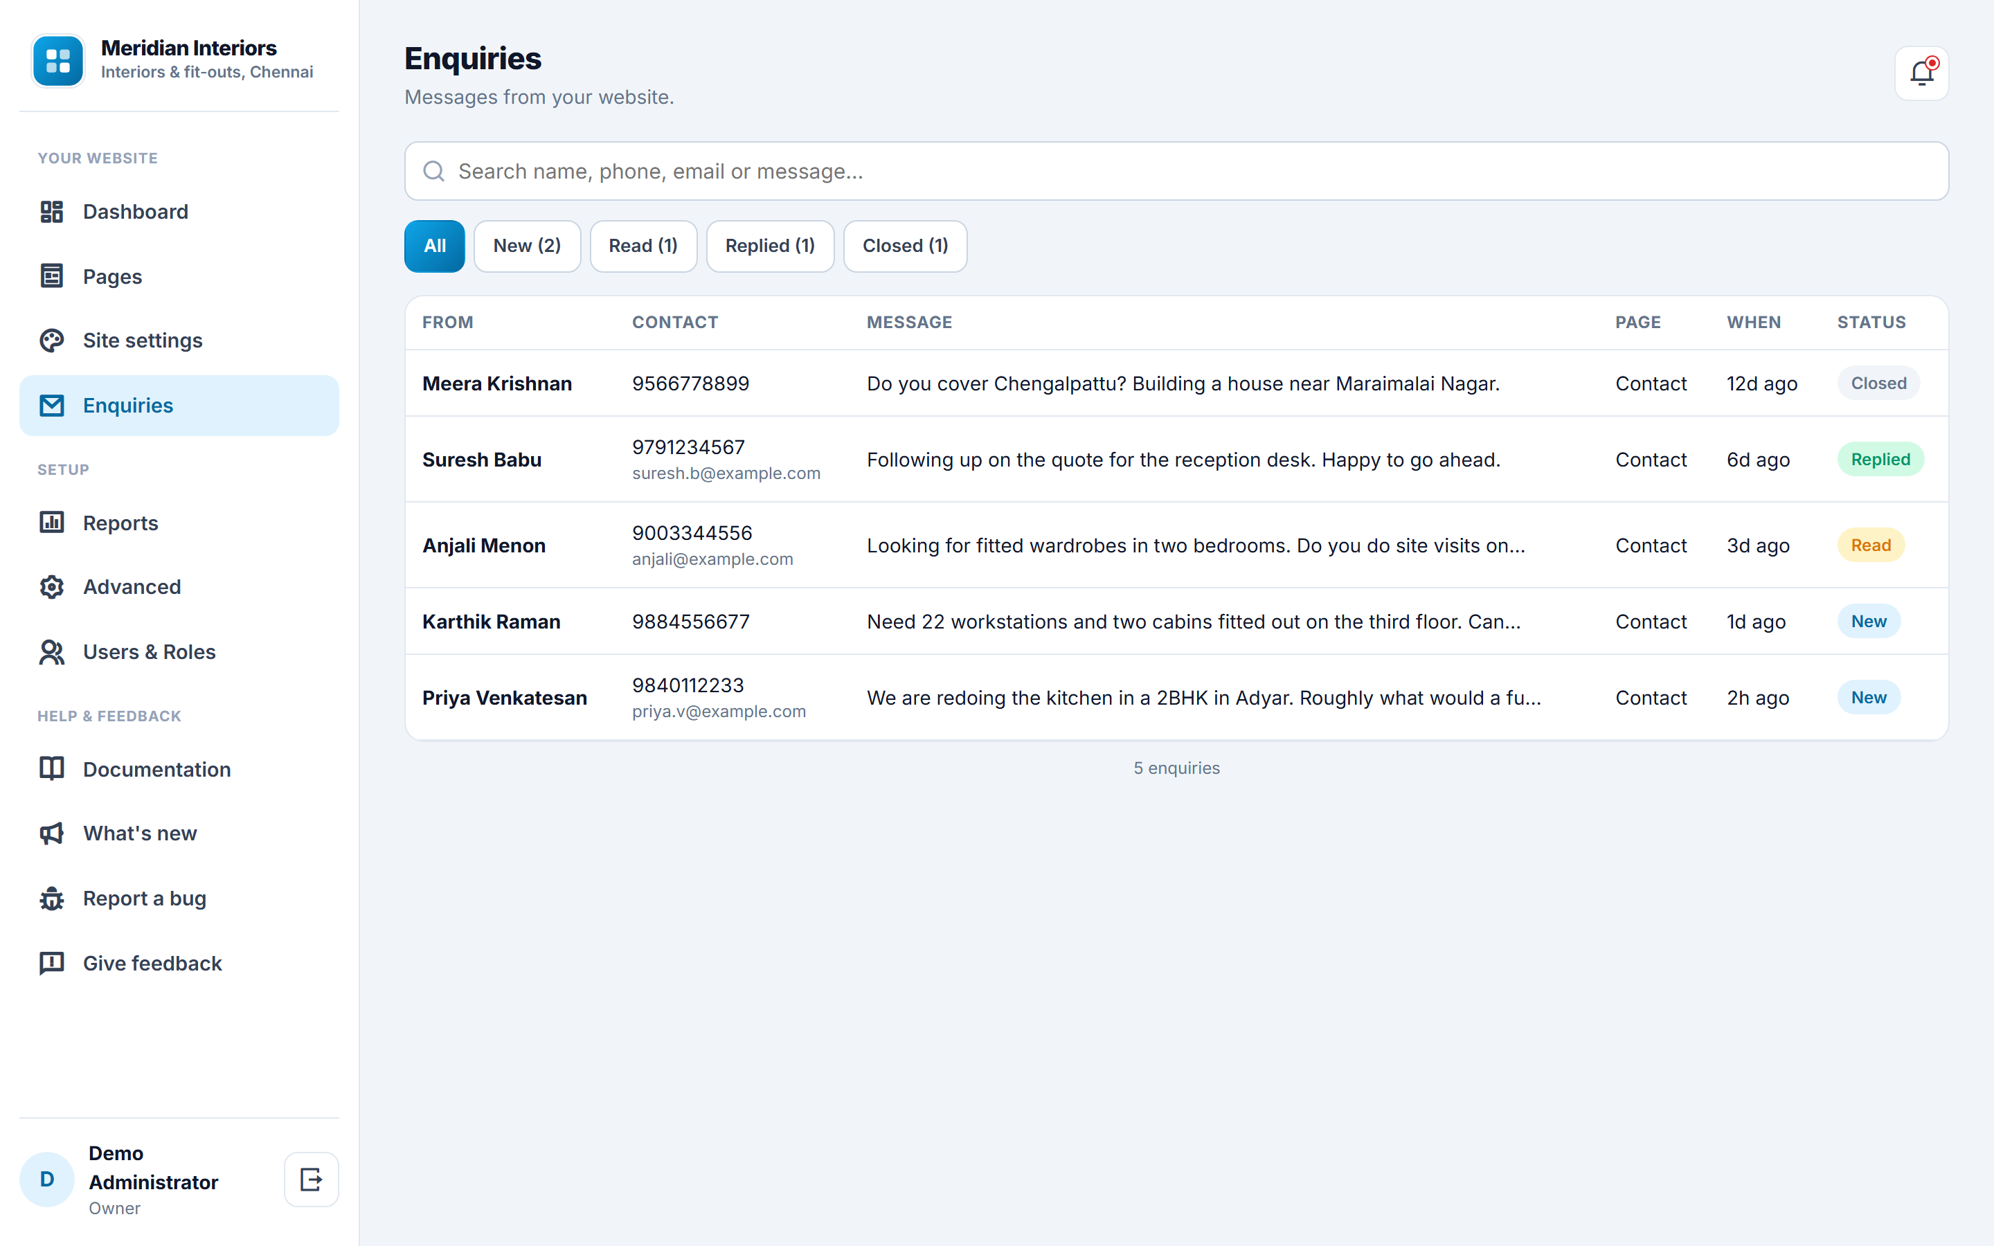Focus the enquiry search field

click(1176, 172)
